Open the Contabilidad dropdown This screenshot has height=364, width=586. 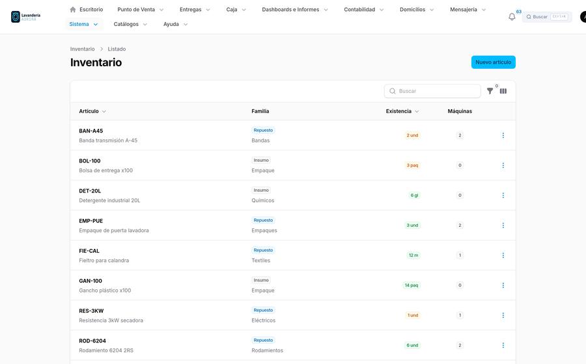point(363,9)
